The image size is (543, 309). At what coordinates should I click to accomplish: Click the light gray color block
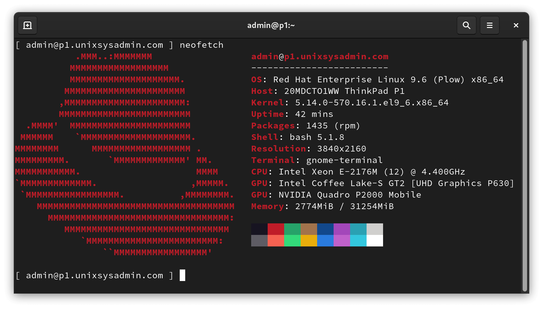375,229
